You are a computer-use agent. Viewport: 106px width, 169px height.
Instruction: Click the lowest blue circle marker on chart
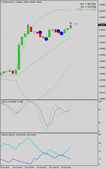46,39
